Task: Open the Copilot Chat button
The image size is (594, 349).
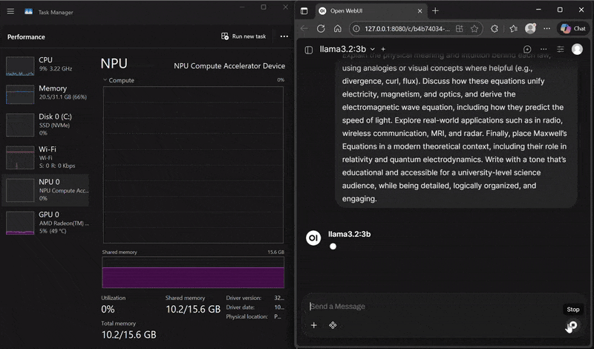Action: point(573,29)
